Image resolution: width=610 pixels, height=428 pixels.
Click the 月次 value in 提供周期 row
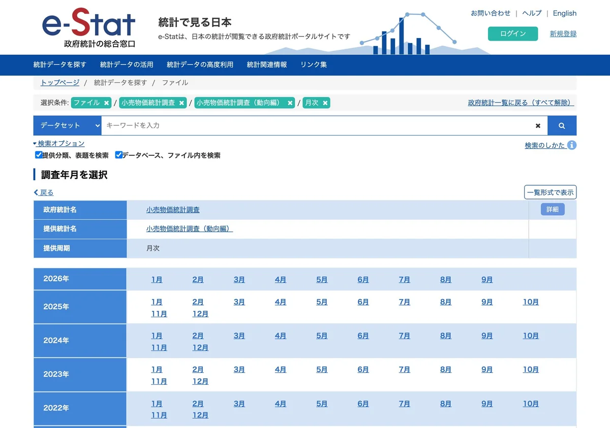coord(153,248)
